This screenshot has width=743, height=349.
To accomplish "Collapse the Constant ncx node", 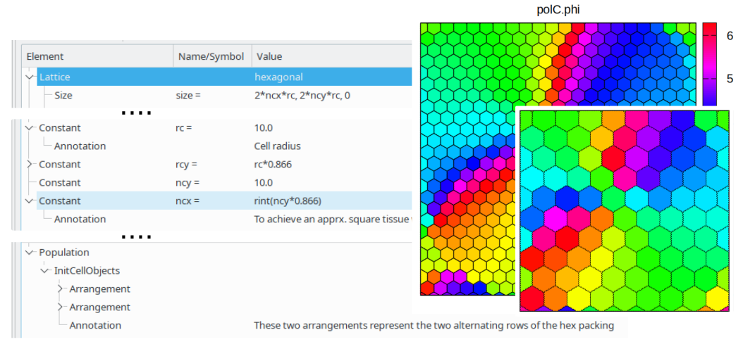I will [x=30, y=201].
